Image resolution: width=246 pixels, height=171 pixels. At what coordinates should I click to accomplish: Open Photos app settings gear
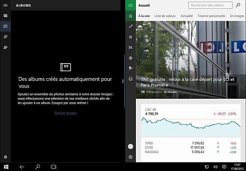point(5,157)
